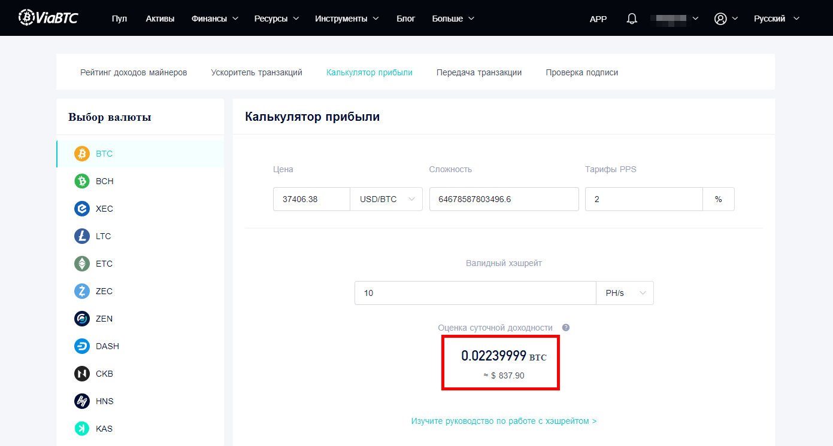The width and height of the screenshot is (833, 446).
Task: Pick the ZEC coin icon
Action: 82,291
